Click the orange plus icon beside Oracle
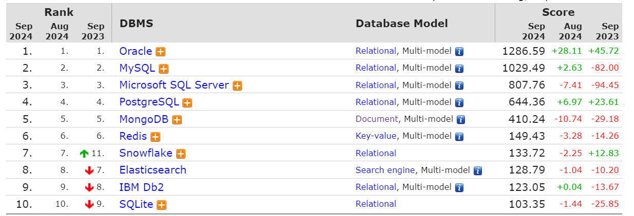 pyautogui.click(x=161, y=52)
